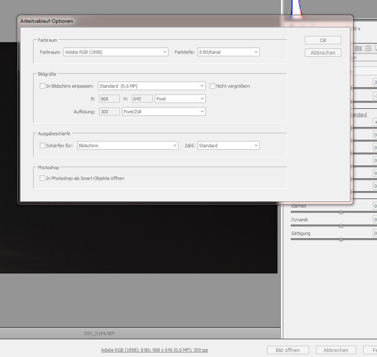The image size is (377, 357).
Task: Click the Auflösung 300 input field
Action: pos(109,112)
